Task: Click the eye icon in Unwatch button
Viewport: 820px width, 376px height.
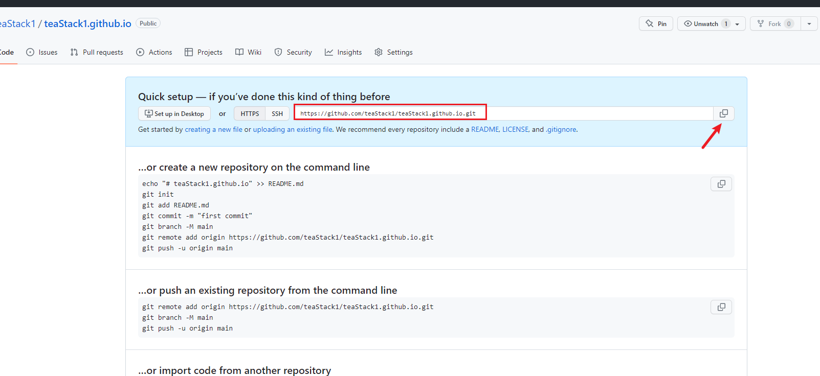Action: [x=688, y=24]
